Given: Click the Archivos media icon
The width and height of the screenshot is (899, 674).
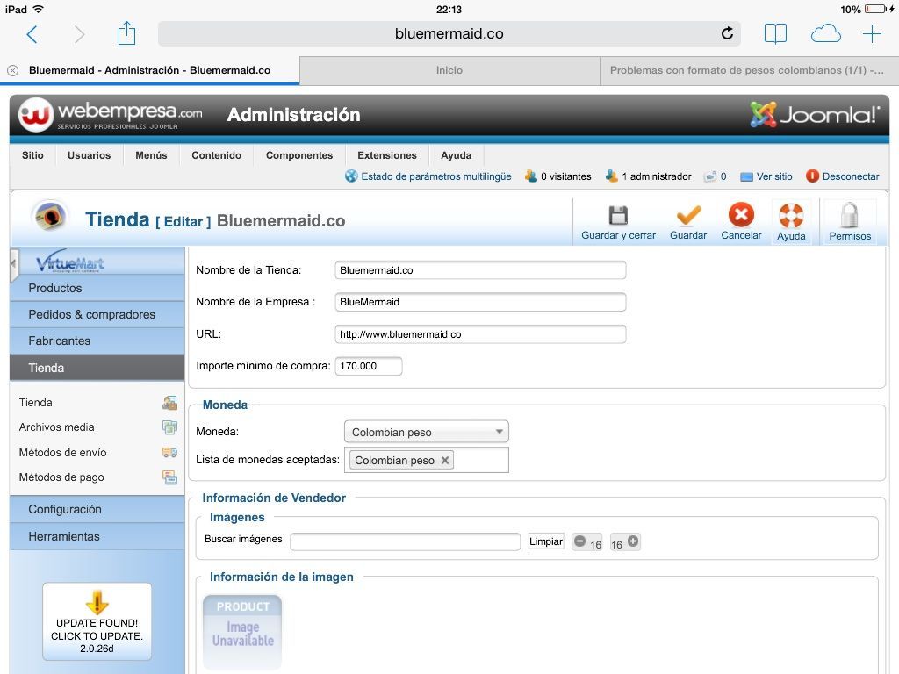Looking at the screenshot, I should [x=169, y=427].
